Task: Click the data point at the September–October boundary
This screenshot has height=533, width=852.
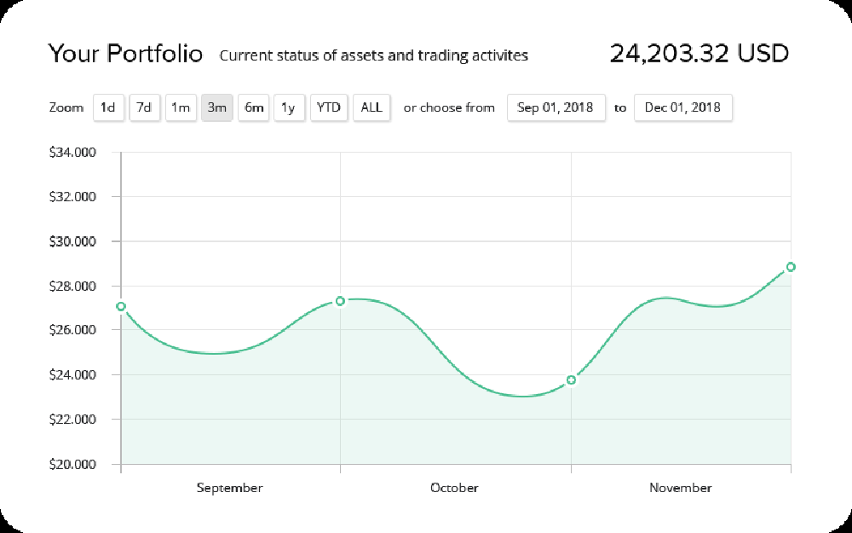Action: tap(340, 301)
